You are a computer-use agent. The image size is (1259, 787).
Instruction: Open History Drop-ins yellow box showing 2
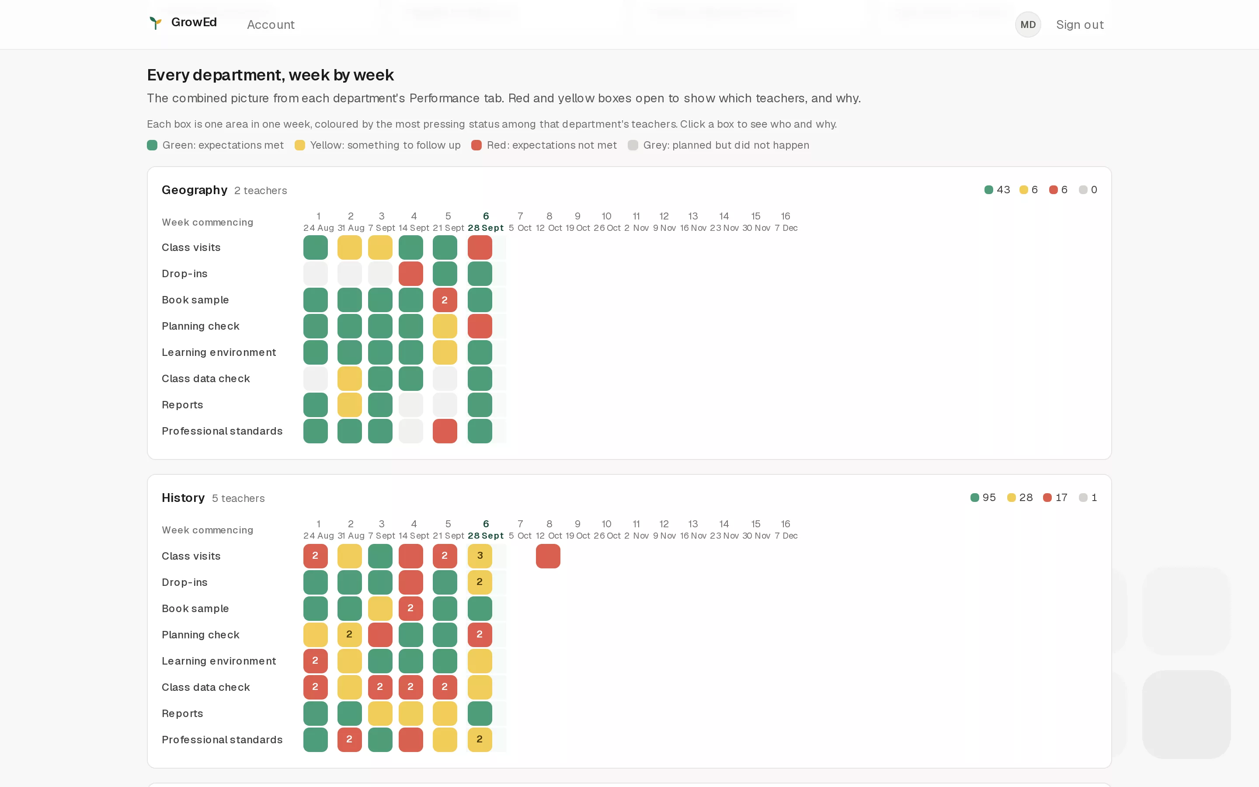click(x=480, y=582)
